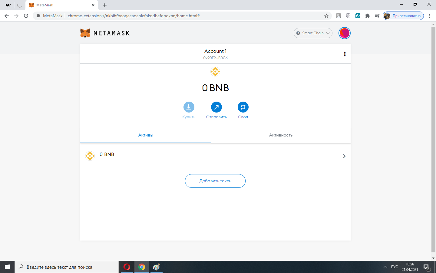
Task: Switch to the Активы tab
Action: pyautogui.click(x=146, y=135)
